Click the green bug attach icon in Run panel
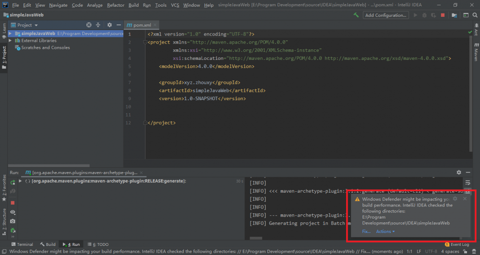 (x=12, y=230)
